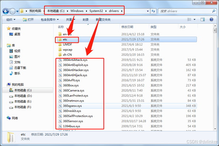The width and height of the screenshot is (219, 146).
Task: Select the 360Camera.sys file icon
Action: click(60, 91)
